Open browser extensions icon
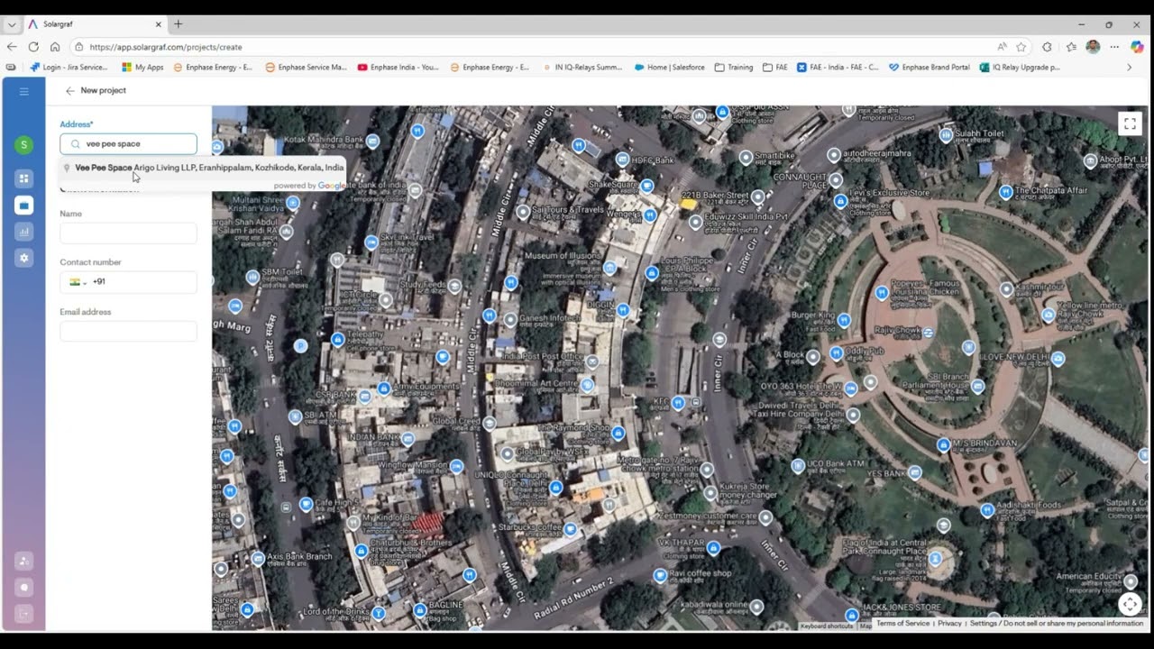1154x649 pixels. pyautogui.click(x=1047, y=47)
